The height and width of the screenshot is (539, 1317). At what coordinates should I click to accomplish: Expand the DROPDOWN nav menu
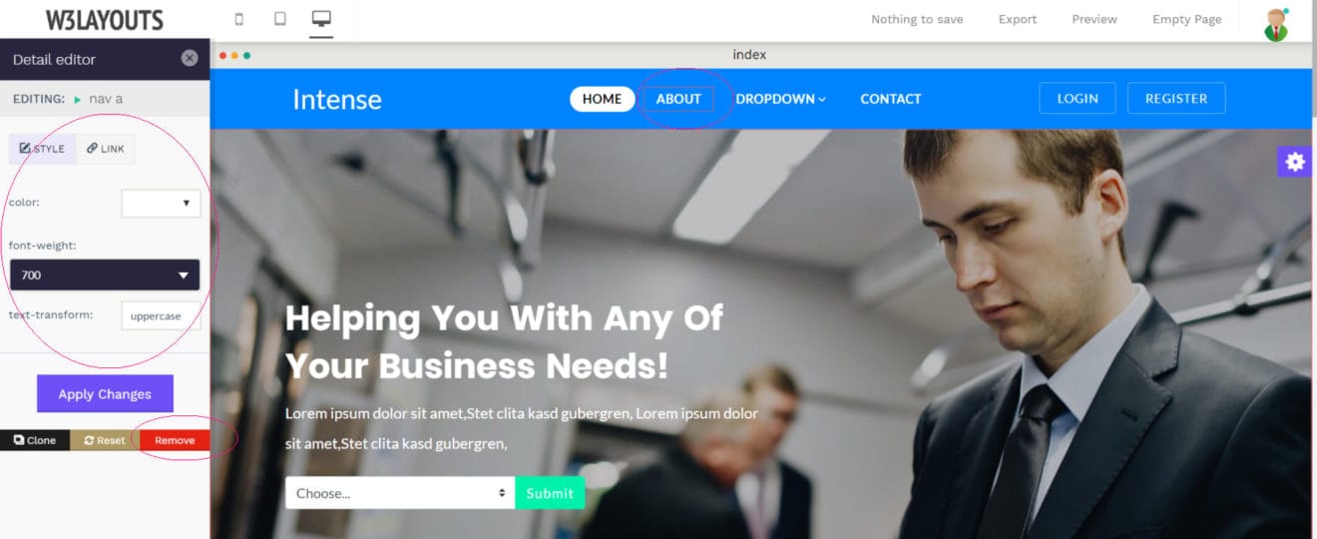(781, 99)
